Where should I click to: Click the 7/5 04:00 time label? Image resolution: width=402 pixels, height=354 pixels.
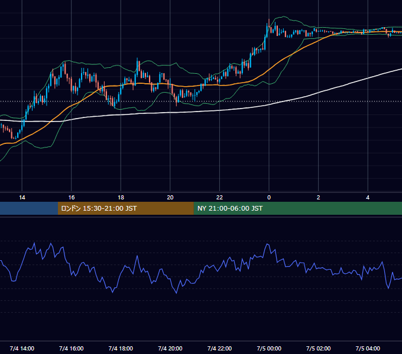[x=368, y=348]
